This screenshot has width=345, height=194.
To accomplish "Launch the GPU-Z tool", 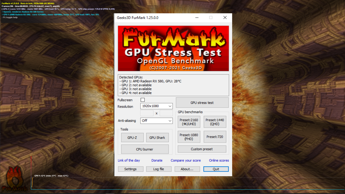I will (132, 138).
